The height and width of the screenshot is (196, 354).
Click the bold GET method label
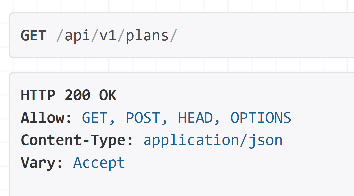tap(33, 35)
